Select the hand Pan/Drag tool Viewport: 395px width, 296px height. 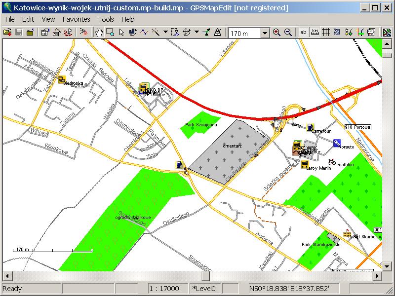click(99, 33)
